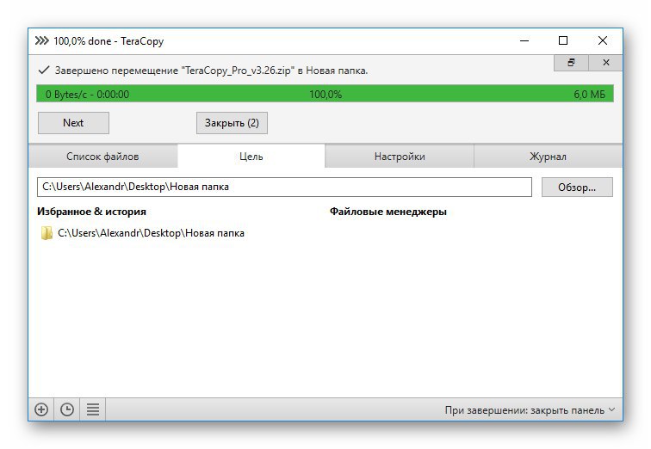Image resolution: width=651 pixels, height=449 pixels.
Task: Switch to the 'Журнал' tab
Action: coord(548,157)
